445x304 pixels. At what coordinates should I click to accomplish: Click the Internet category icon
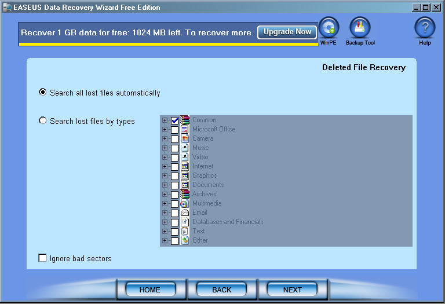(185, 166)
